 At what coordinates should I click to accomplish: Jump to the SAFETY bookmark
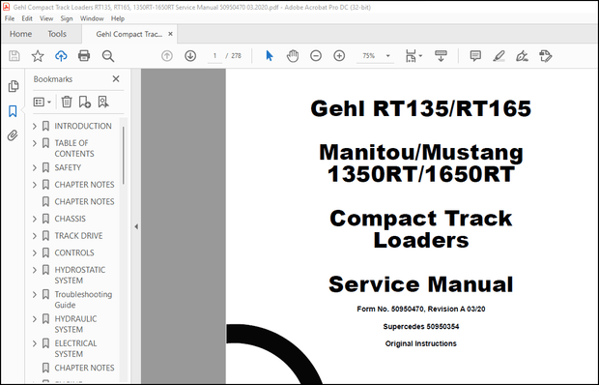click(x=68, y=167)
